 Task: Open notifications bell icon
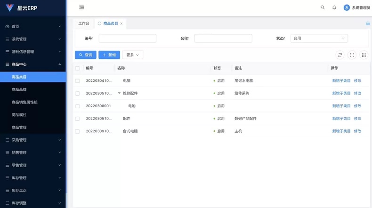click(334, 8)
